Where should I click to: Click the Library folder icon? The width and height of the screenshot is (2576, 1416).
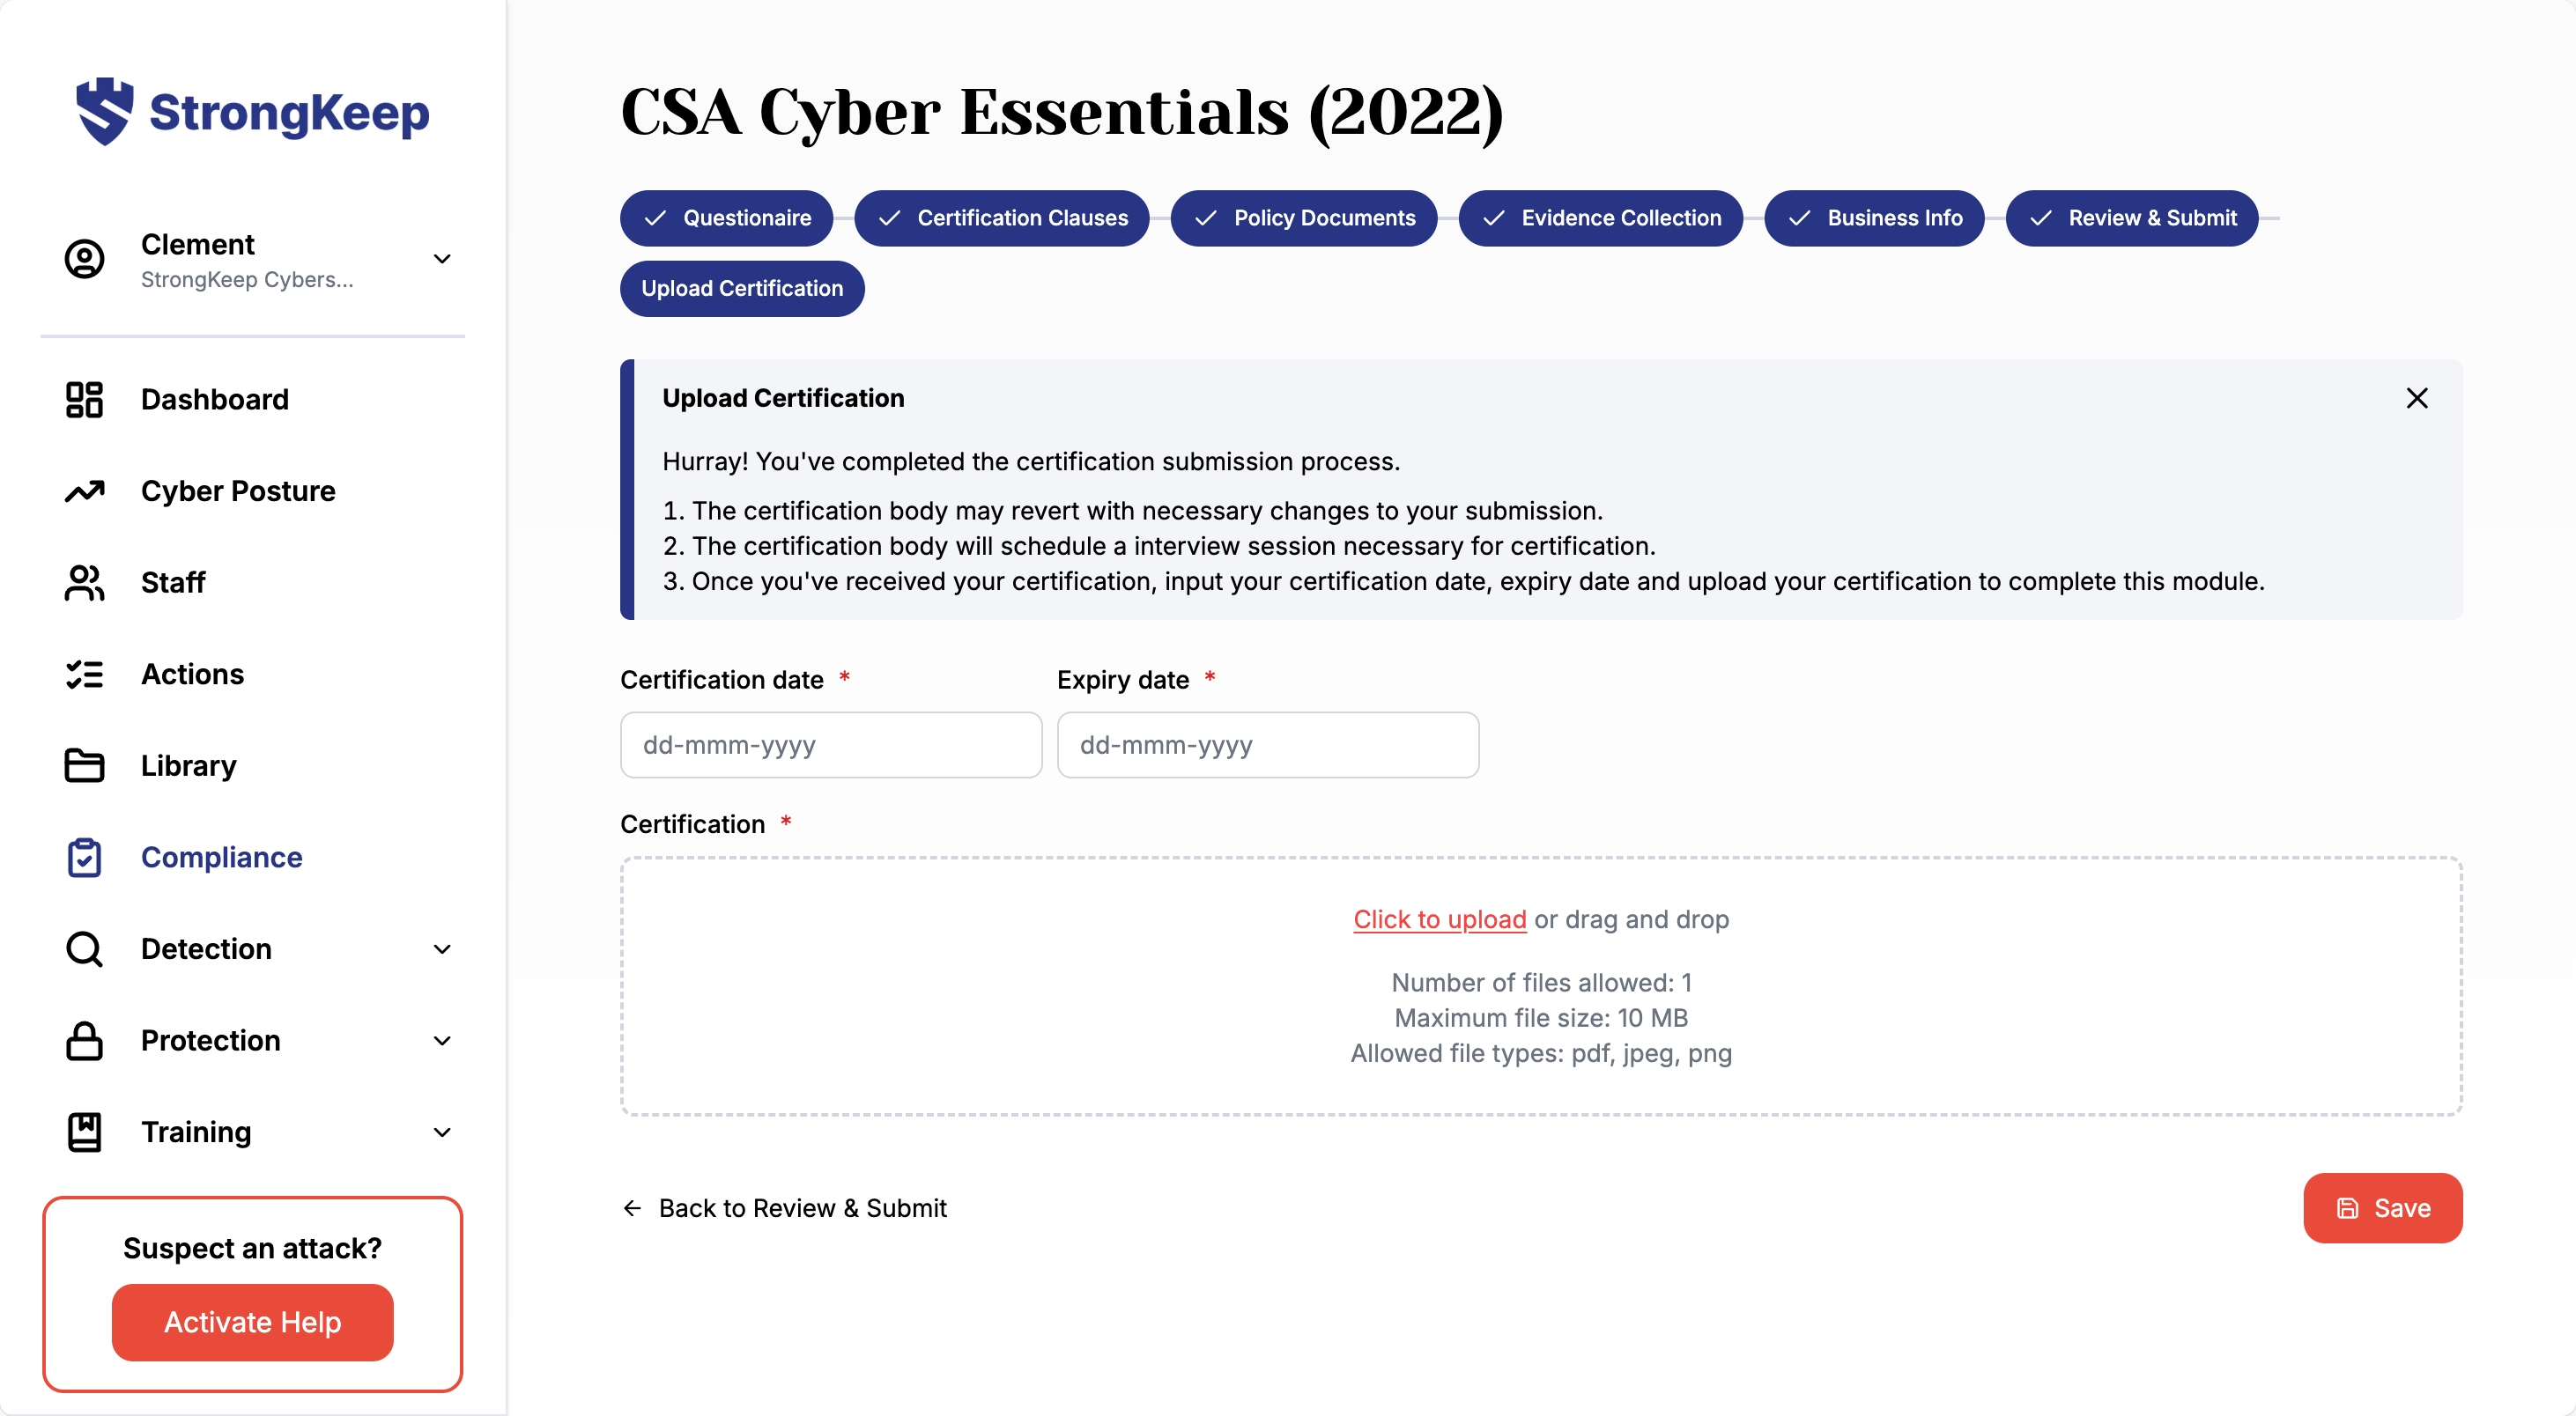click(84, 765)
